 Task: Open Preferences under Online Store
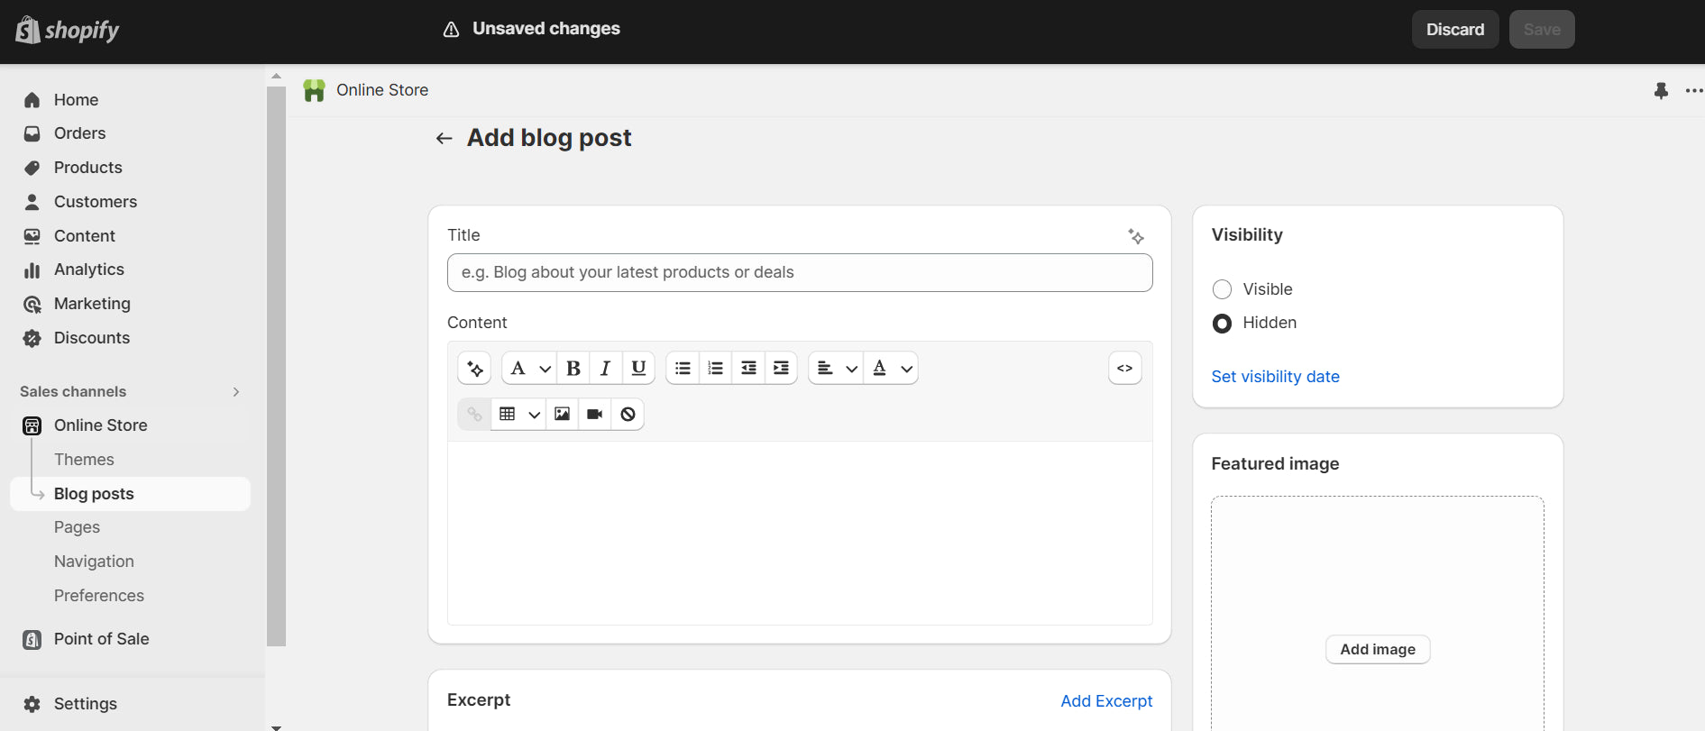(x=99, y=596)
